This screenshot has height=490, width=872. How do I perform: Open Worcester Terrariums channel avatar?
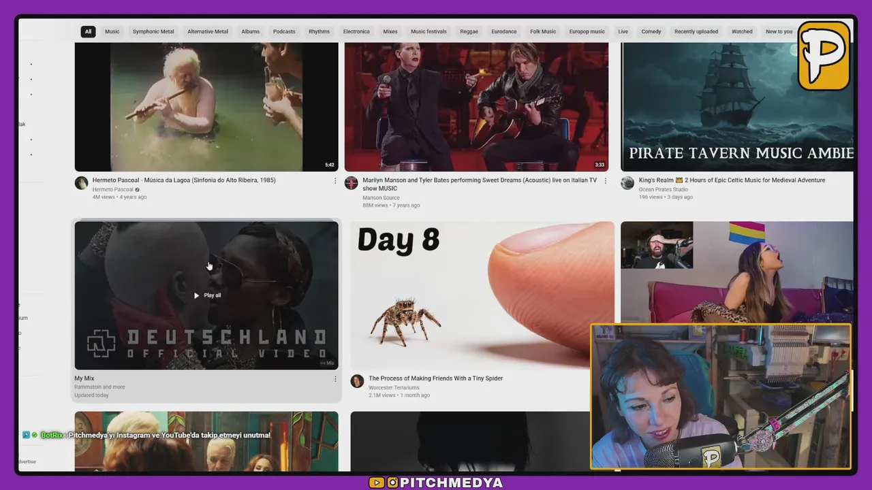point(358,381)
